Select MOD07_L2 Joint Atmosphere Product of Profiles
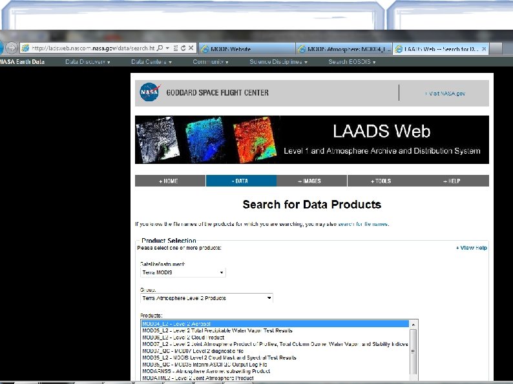 point(275,344)
